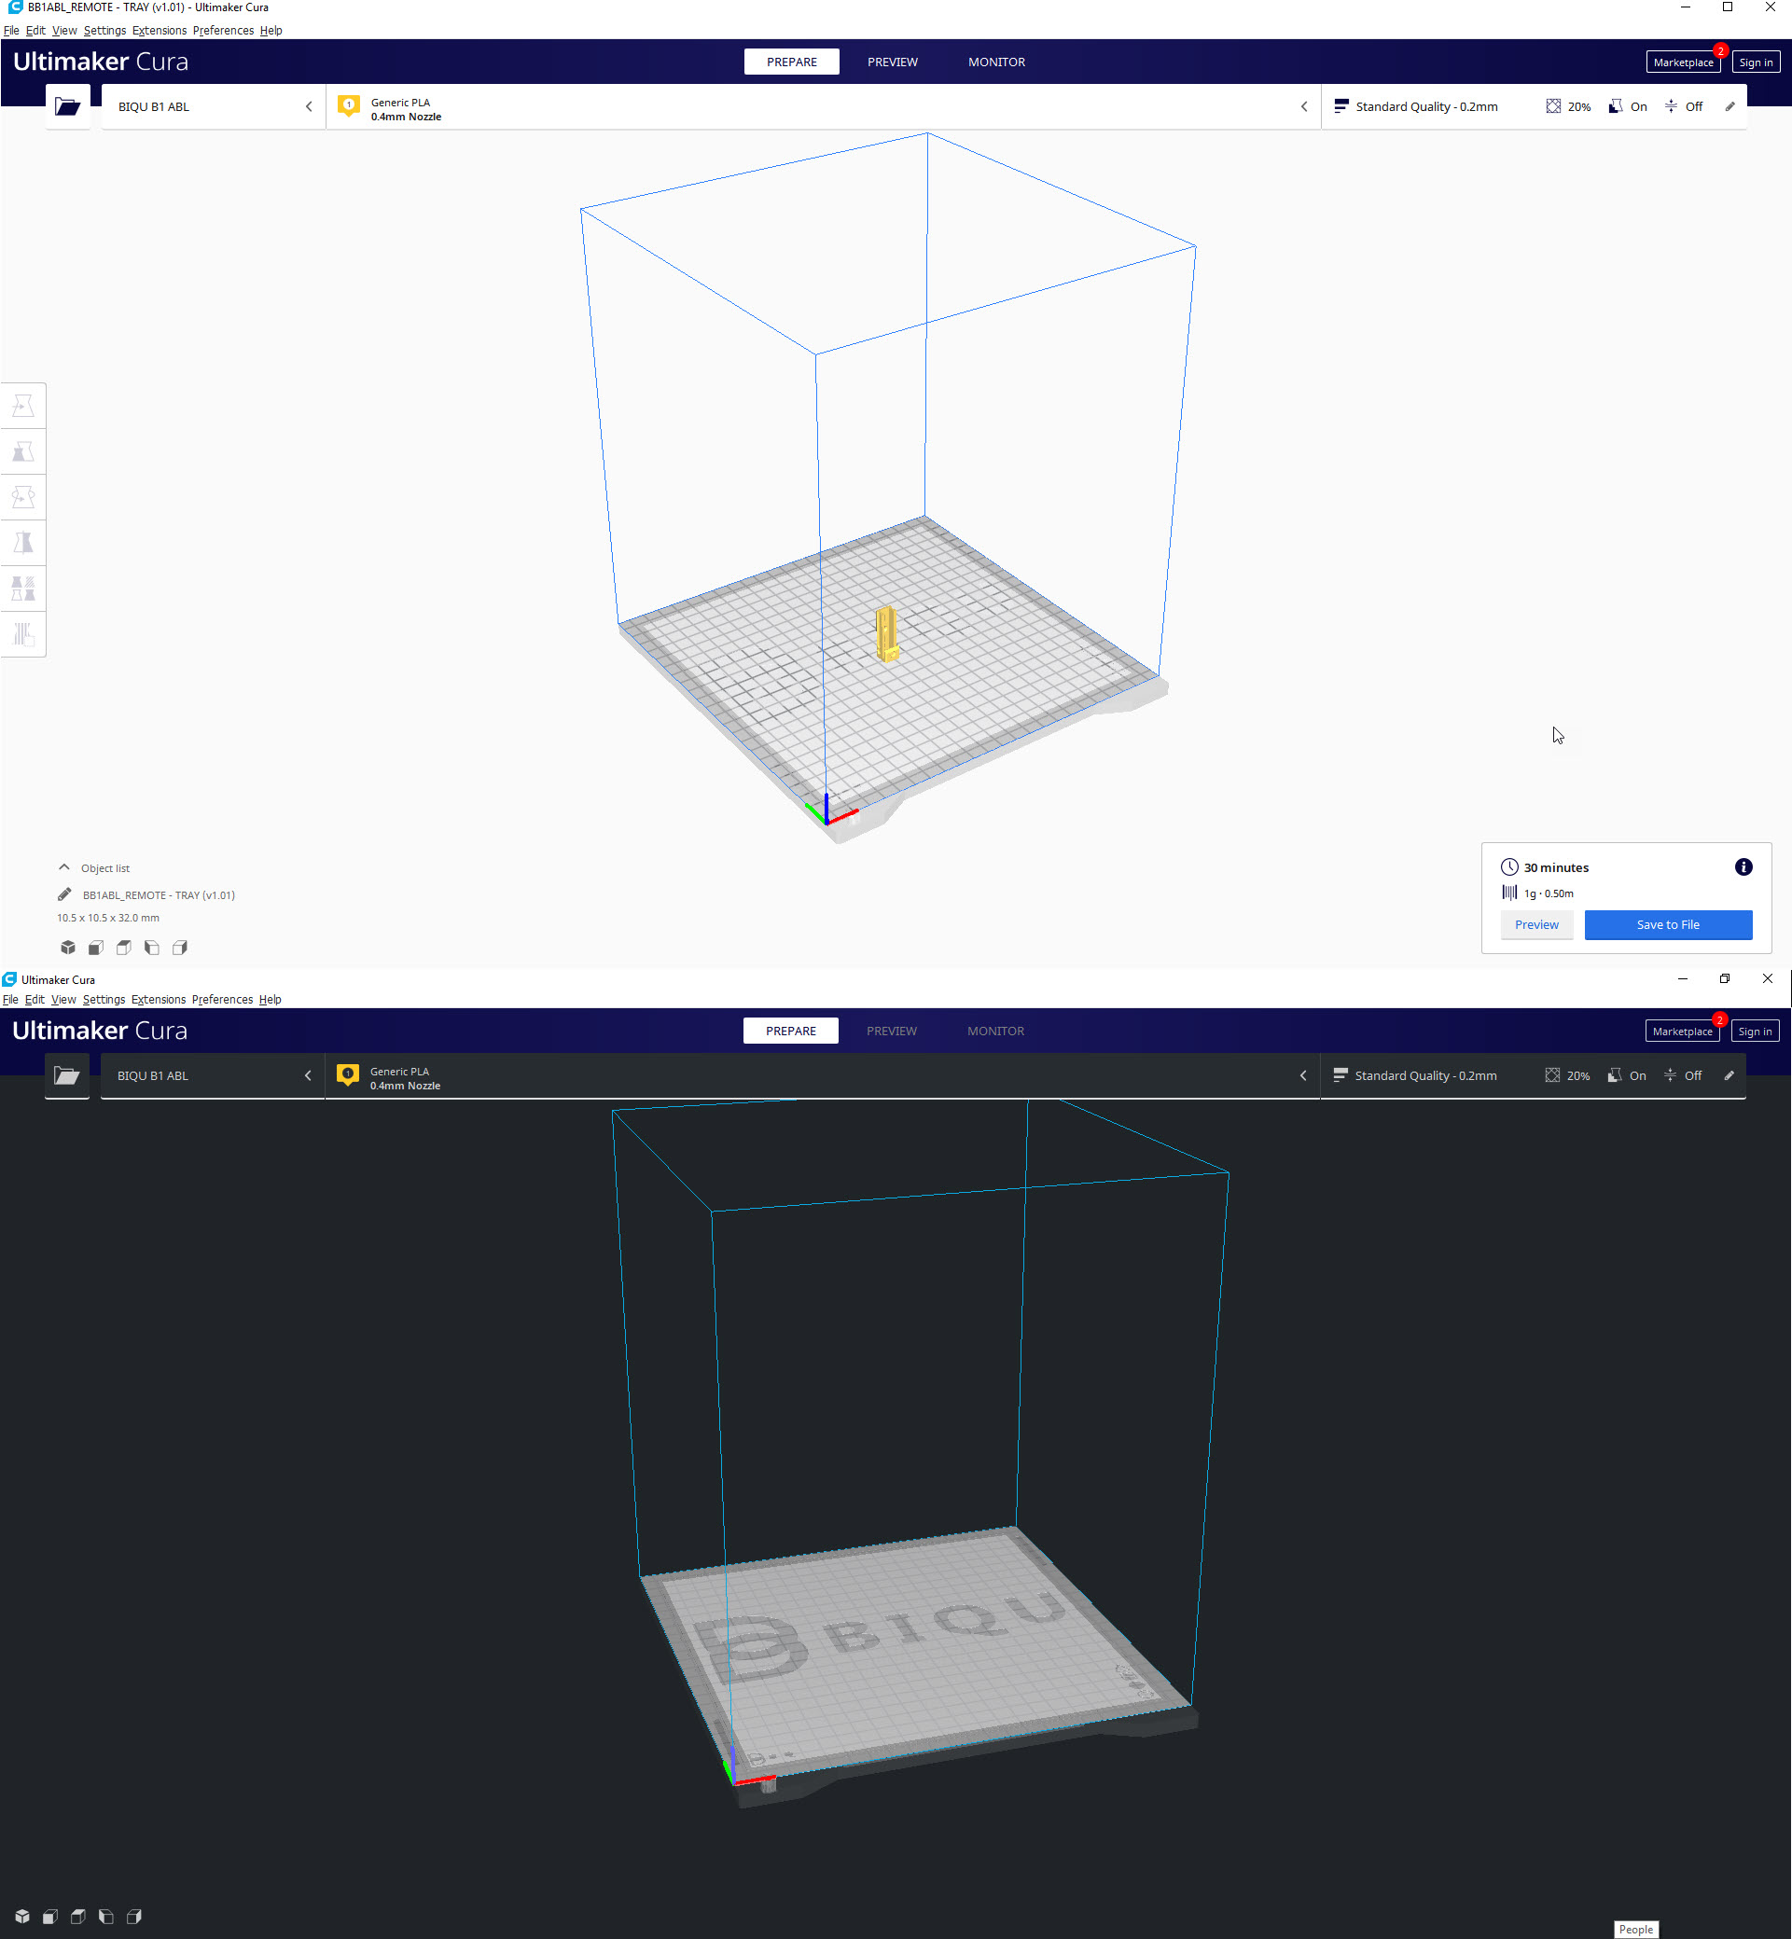The width and height of the screenshot is (1792, 1939).
Task: Click infill 20% indicator in top window
Action: click(1568, 106)
